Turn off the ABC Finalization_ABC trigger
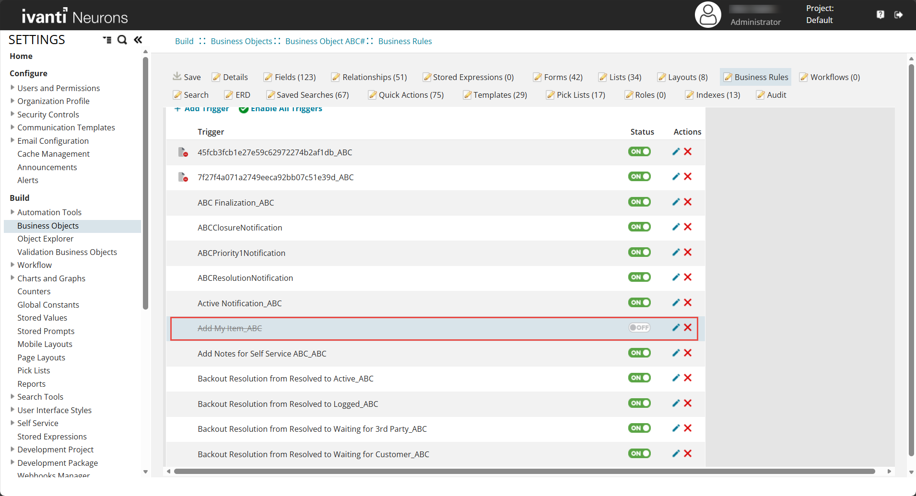916x496 pixels. pos(639,202)
